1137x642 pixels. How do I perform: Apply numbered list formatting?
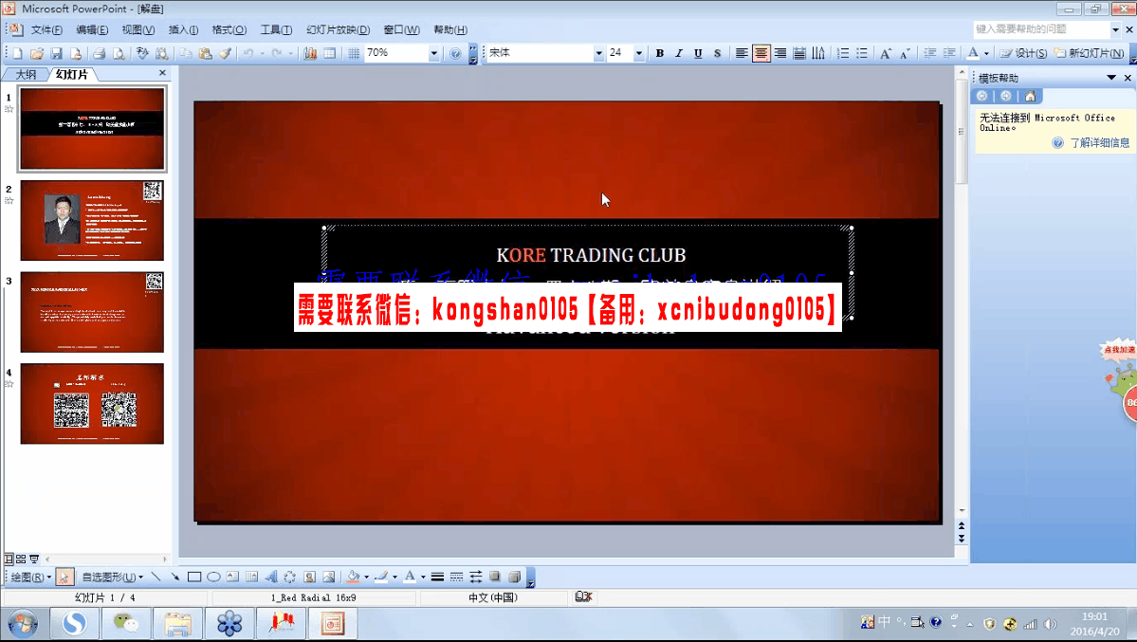pyautogui.click(x=843, y=53)
